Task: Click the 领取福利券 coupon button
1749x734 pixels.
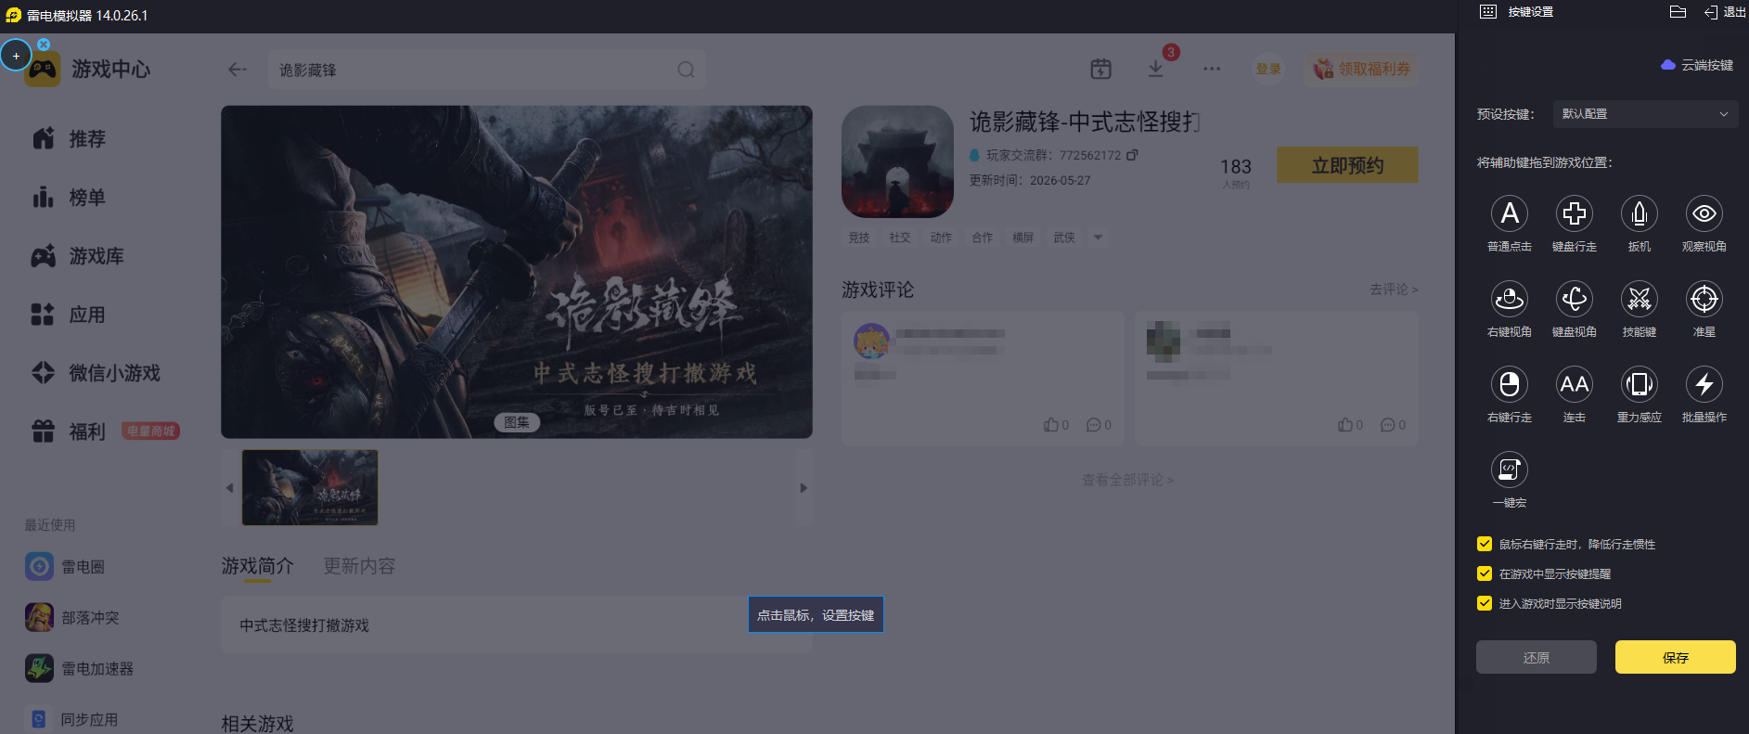Action: (x=1361, y=69)
